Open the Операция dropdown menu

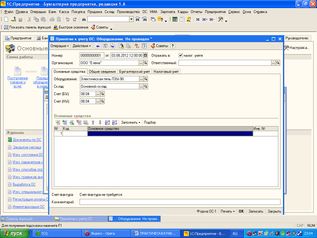(x=60, y=46)
